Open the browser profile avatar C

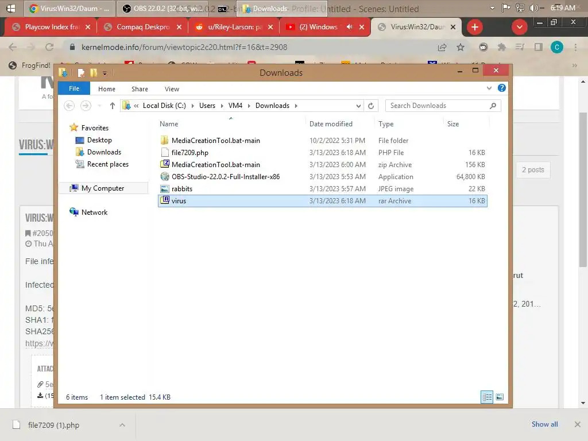557,47
